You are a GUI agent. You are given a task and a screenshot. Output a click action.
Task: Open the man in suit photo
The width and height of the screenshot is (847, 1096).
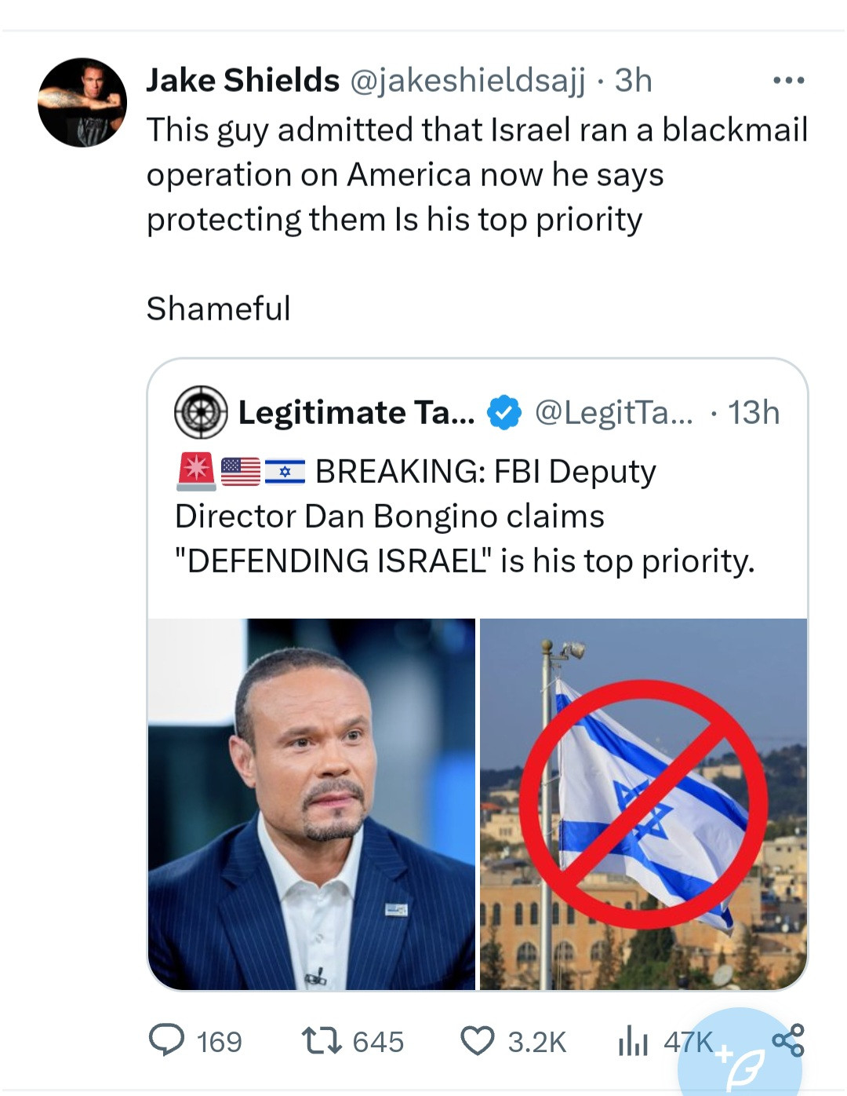(311, 803)
